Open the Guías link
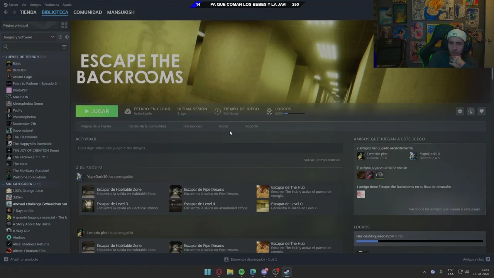Viewport: 494px width, 278px height. 223,126
